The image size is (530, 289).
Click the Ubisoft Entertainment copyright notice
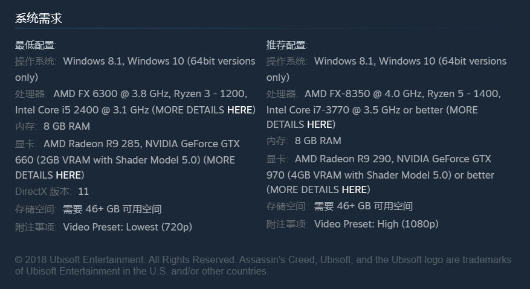[x=263, y=265]
